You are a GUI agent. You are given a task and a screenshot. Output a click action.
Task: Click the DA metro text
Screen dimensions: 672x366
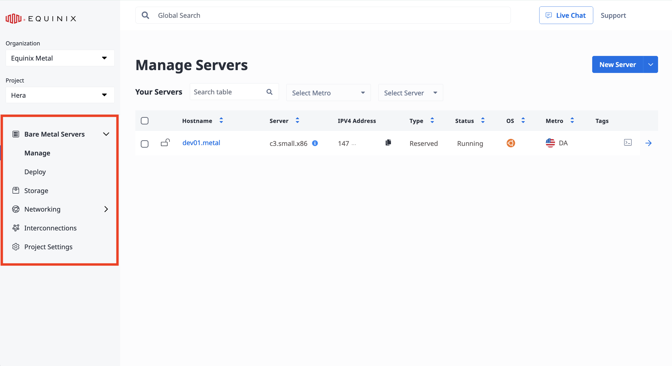coord(563,143)
